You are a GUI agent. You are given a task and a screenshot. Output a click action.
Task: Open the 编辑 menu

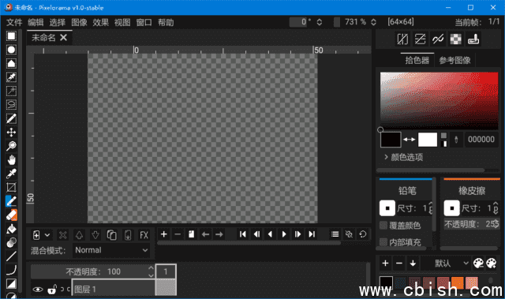click(x=36, y=22)
